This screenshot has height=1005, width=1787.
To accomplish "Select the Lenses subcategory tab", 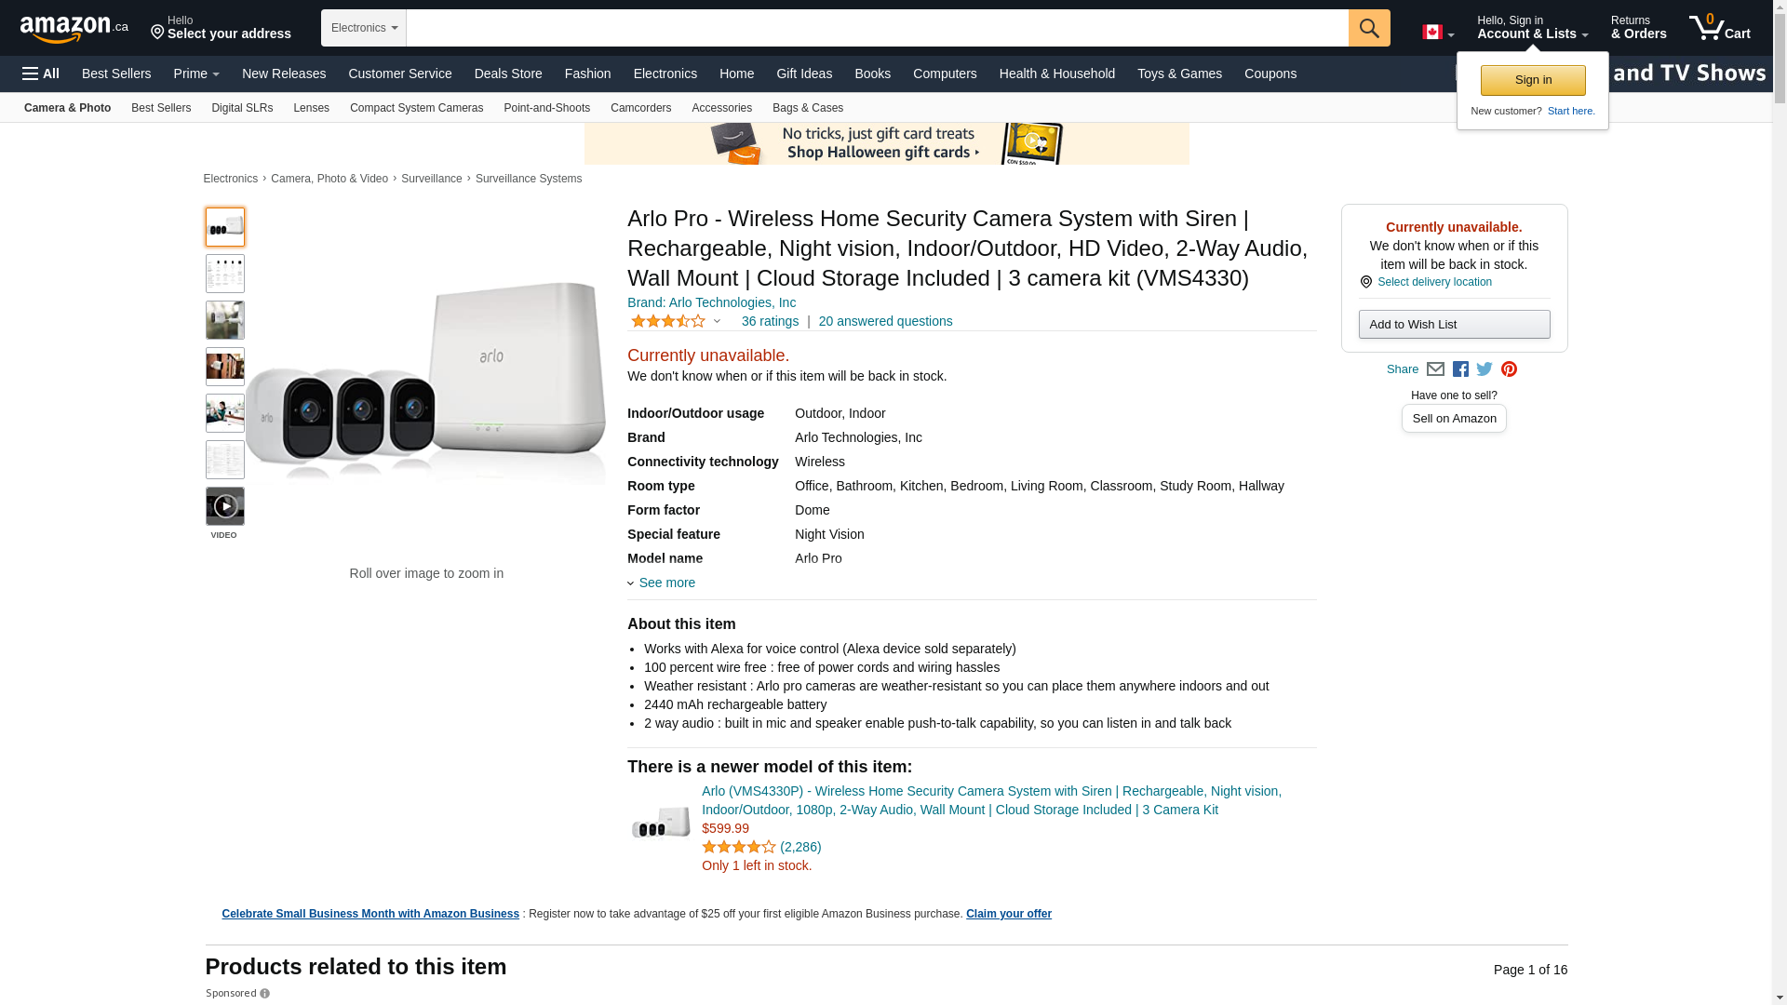I will [x=311, y=108].
